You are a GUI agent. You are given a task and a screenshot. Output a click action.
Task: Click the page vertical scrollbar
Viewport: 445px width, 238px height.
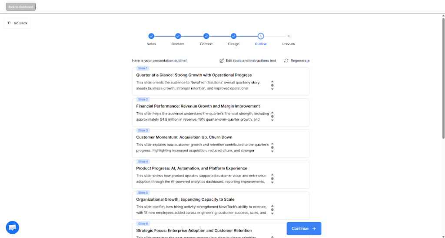443,78
